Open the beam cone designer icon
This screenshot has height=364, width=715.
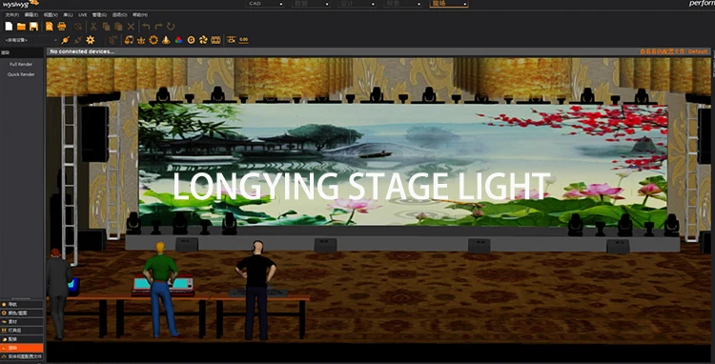[x=166, y=40]
